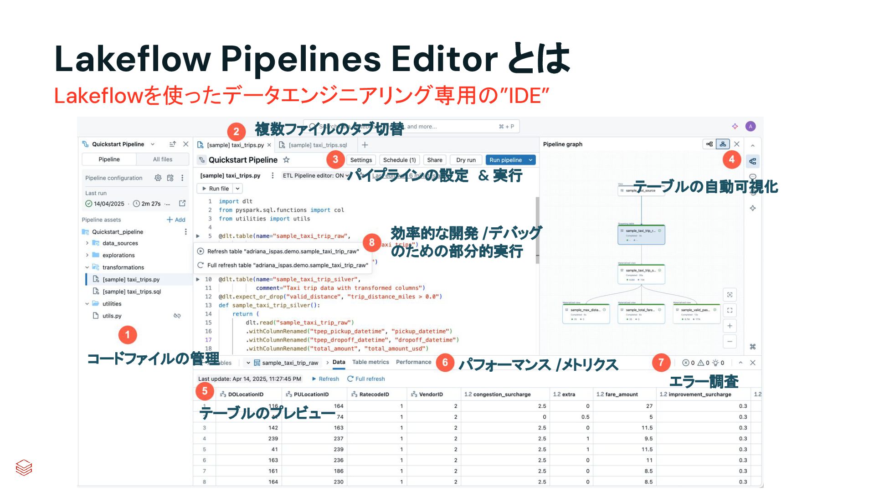
Task: Select the pipeline graph icon in right sidebar
Action: click(753, 161)
